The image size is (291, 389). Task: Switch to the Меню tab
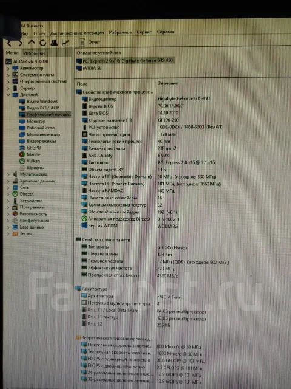pos(12,53)
